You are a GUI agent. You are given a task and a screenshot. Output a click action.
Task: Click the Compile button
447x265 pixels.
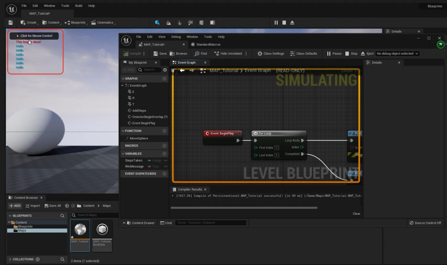pos(132,53)
